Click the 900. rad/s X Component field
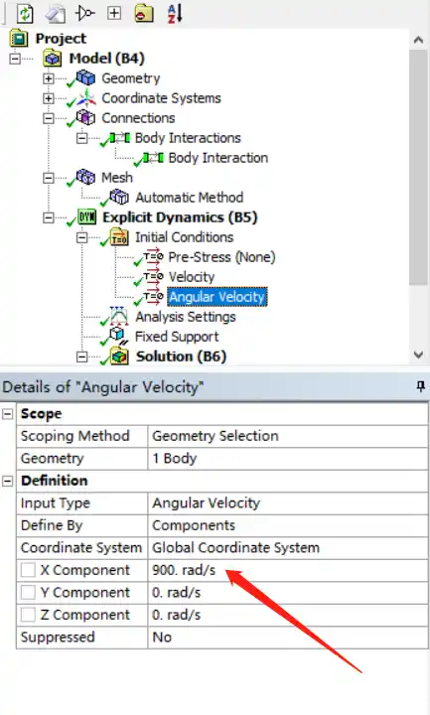430x715 pixels. coord(287,570)
